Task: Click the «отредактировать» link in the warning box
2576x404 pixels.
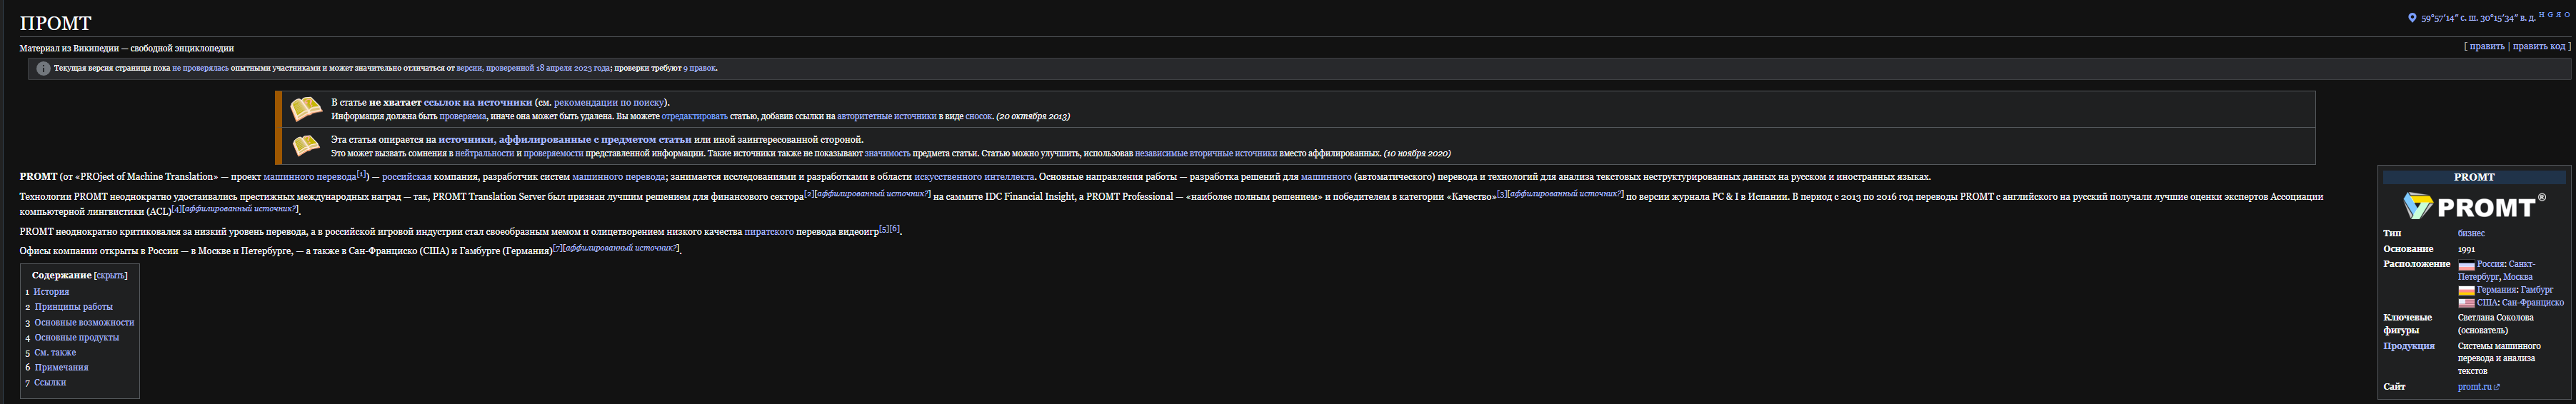Action: pyautogui.click(x=694, y=117)
